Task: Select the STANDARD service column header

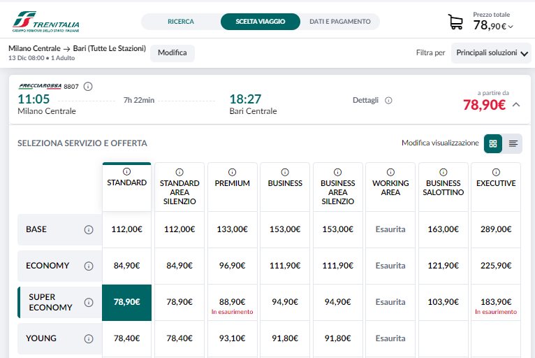Action: click(x=126, y=187)
